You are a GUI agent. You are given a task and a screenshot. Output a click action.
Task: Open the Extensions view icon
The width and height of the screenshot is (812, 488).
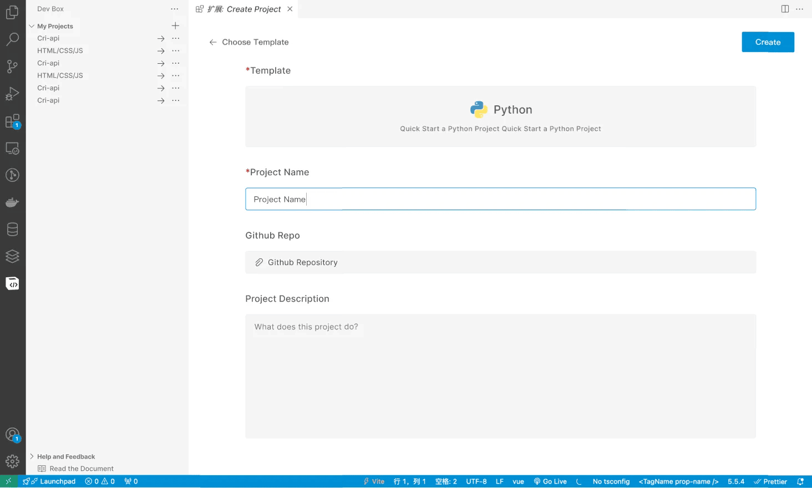12,121
